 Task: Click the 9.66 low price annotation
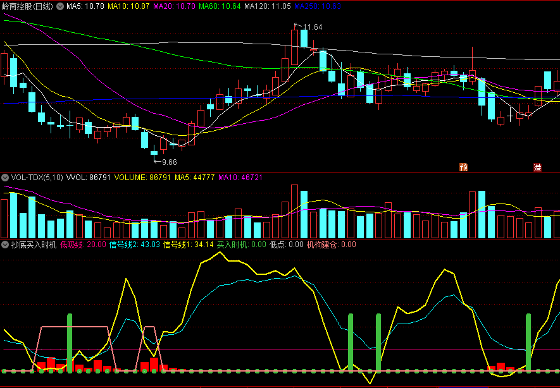170,162
